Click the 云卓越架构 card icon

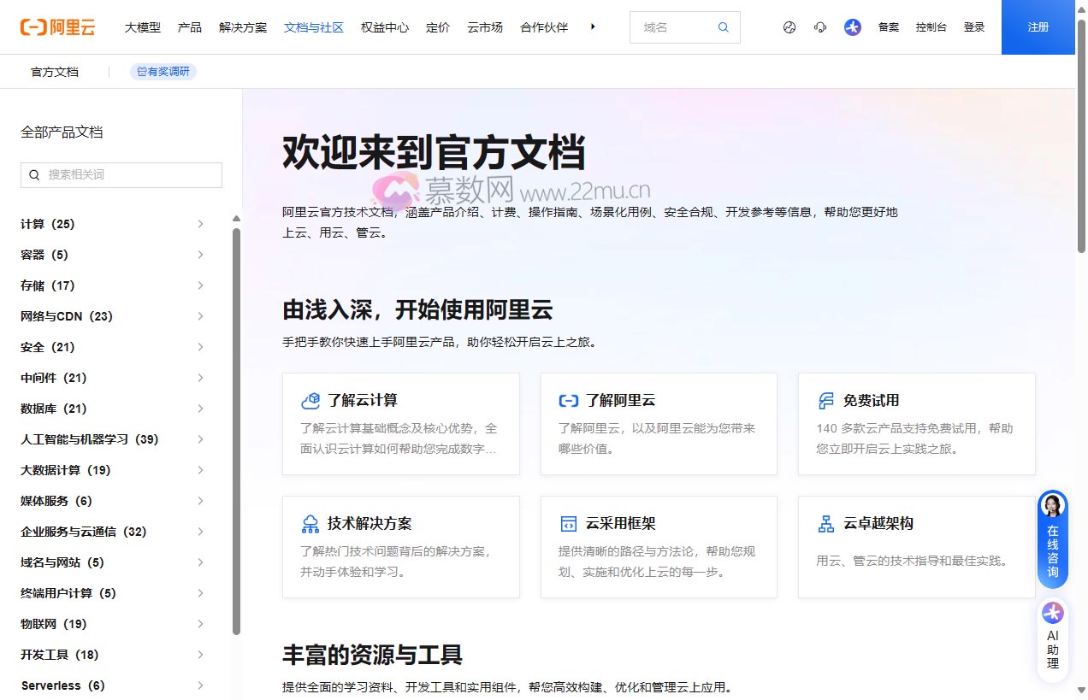click(x=825, y=522)
